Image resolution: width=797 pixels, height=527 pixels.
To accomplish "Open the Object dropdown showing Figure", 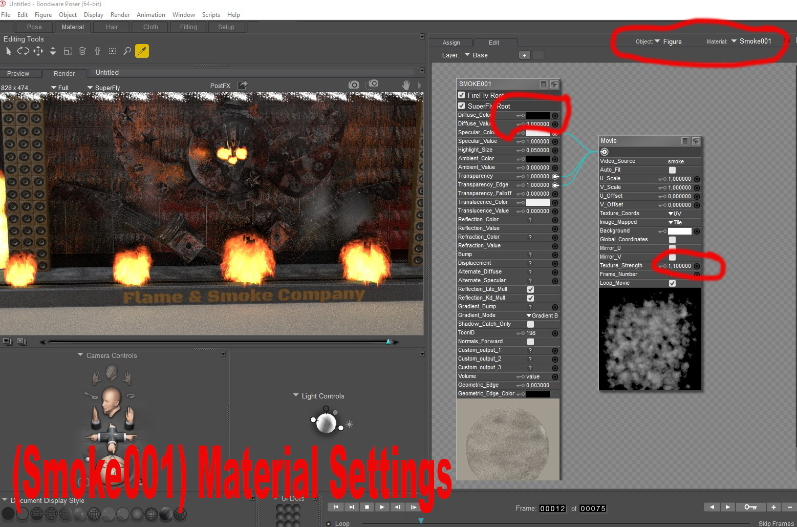I will point(668,42).
